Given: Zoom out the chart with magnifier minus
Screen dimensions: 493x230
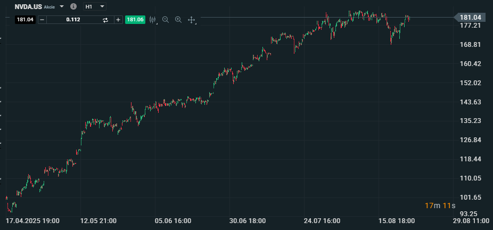Looking at the screenshot, I should 166,20.
